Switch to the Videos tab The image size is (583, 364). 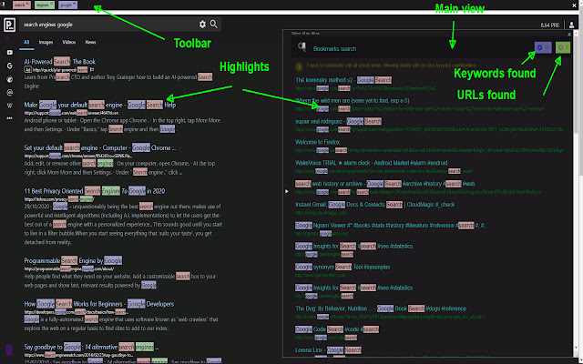69,43
